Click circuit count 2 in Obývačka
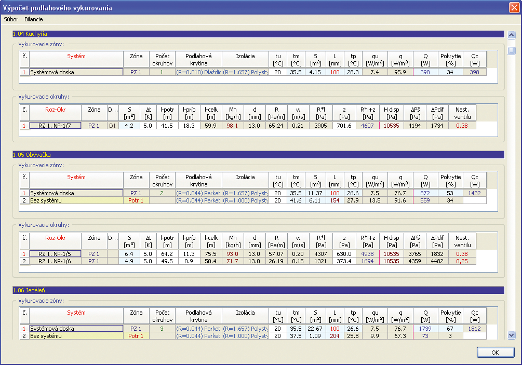Screen dimensions: 522x365 (162, 193)
